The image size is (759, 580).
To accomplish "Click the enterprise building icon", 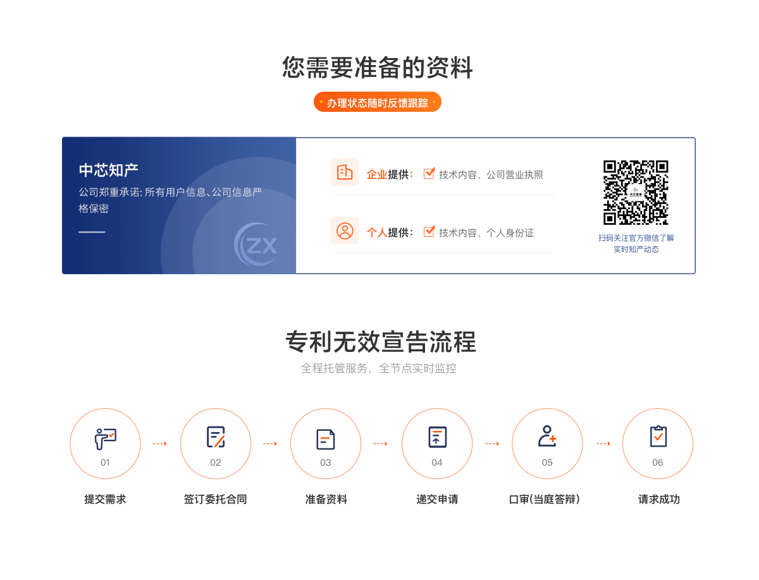I will coord(344,172).
